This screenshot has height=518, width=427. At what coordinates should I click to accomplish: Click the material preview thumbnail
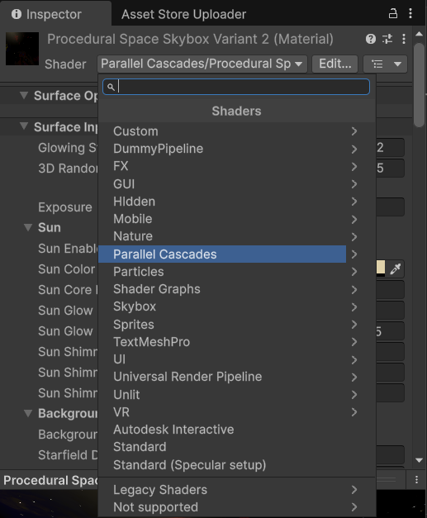click(x=22, y=49)
